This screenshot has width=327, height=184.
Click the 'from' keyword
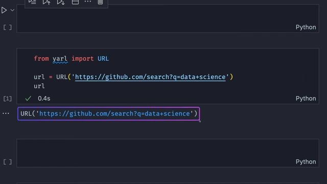(41, 59)
